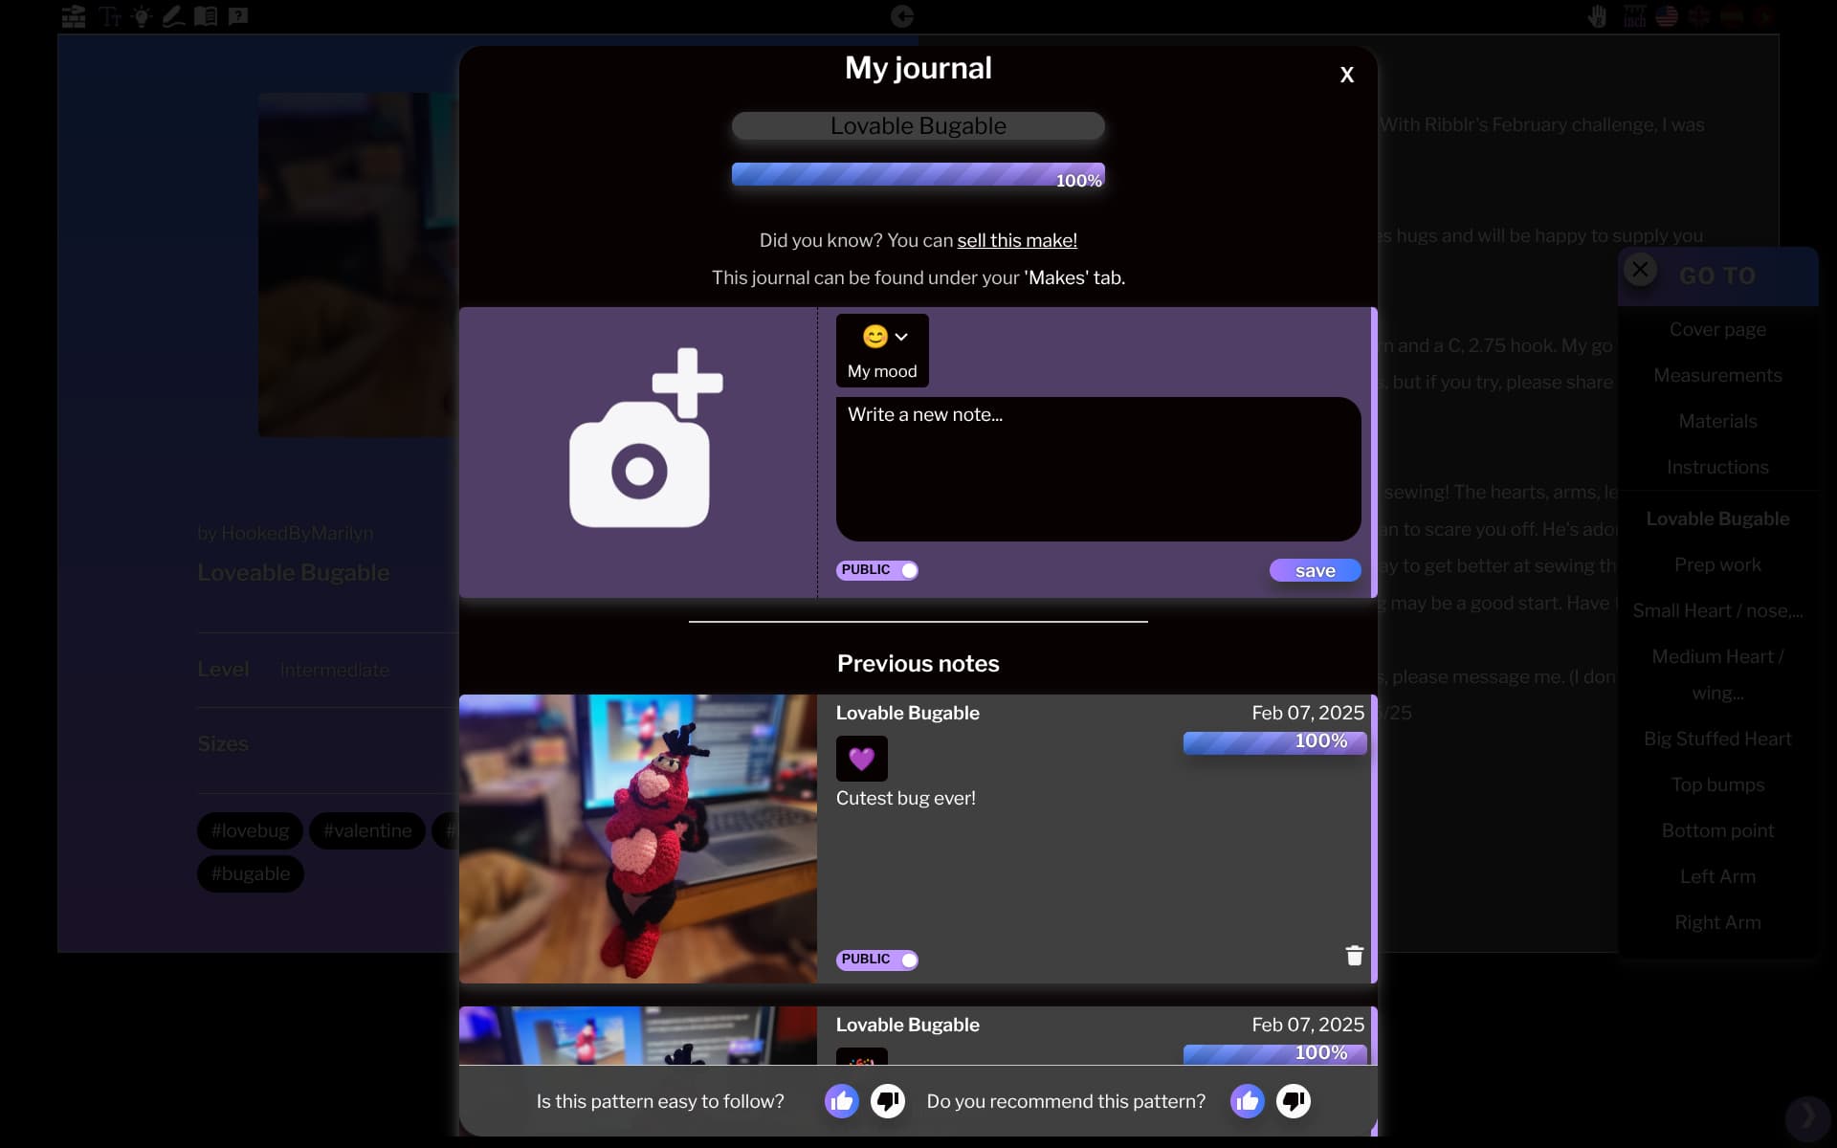Click the purple heart mood icon
Screen dimensions: 1837x1148
tap(862, 759)
